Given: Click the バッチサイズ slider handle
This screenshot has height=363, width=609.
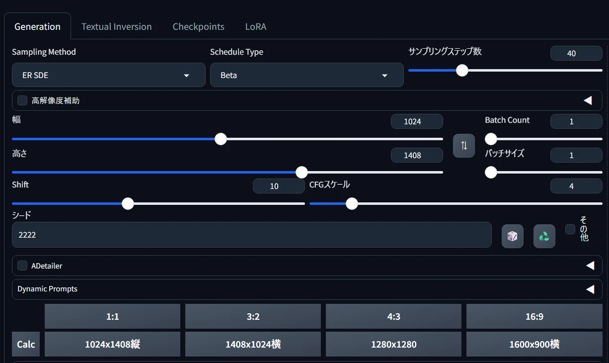Looking at the screenshot, I should click(x=491, y=172).
